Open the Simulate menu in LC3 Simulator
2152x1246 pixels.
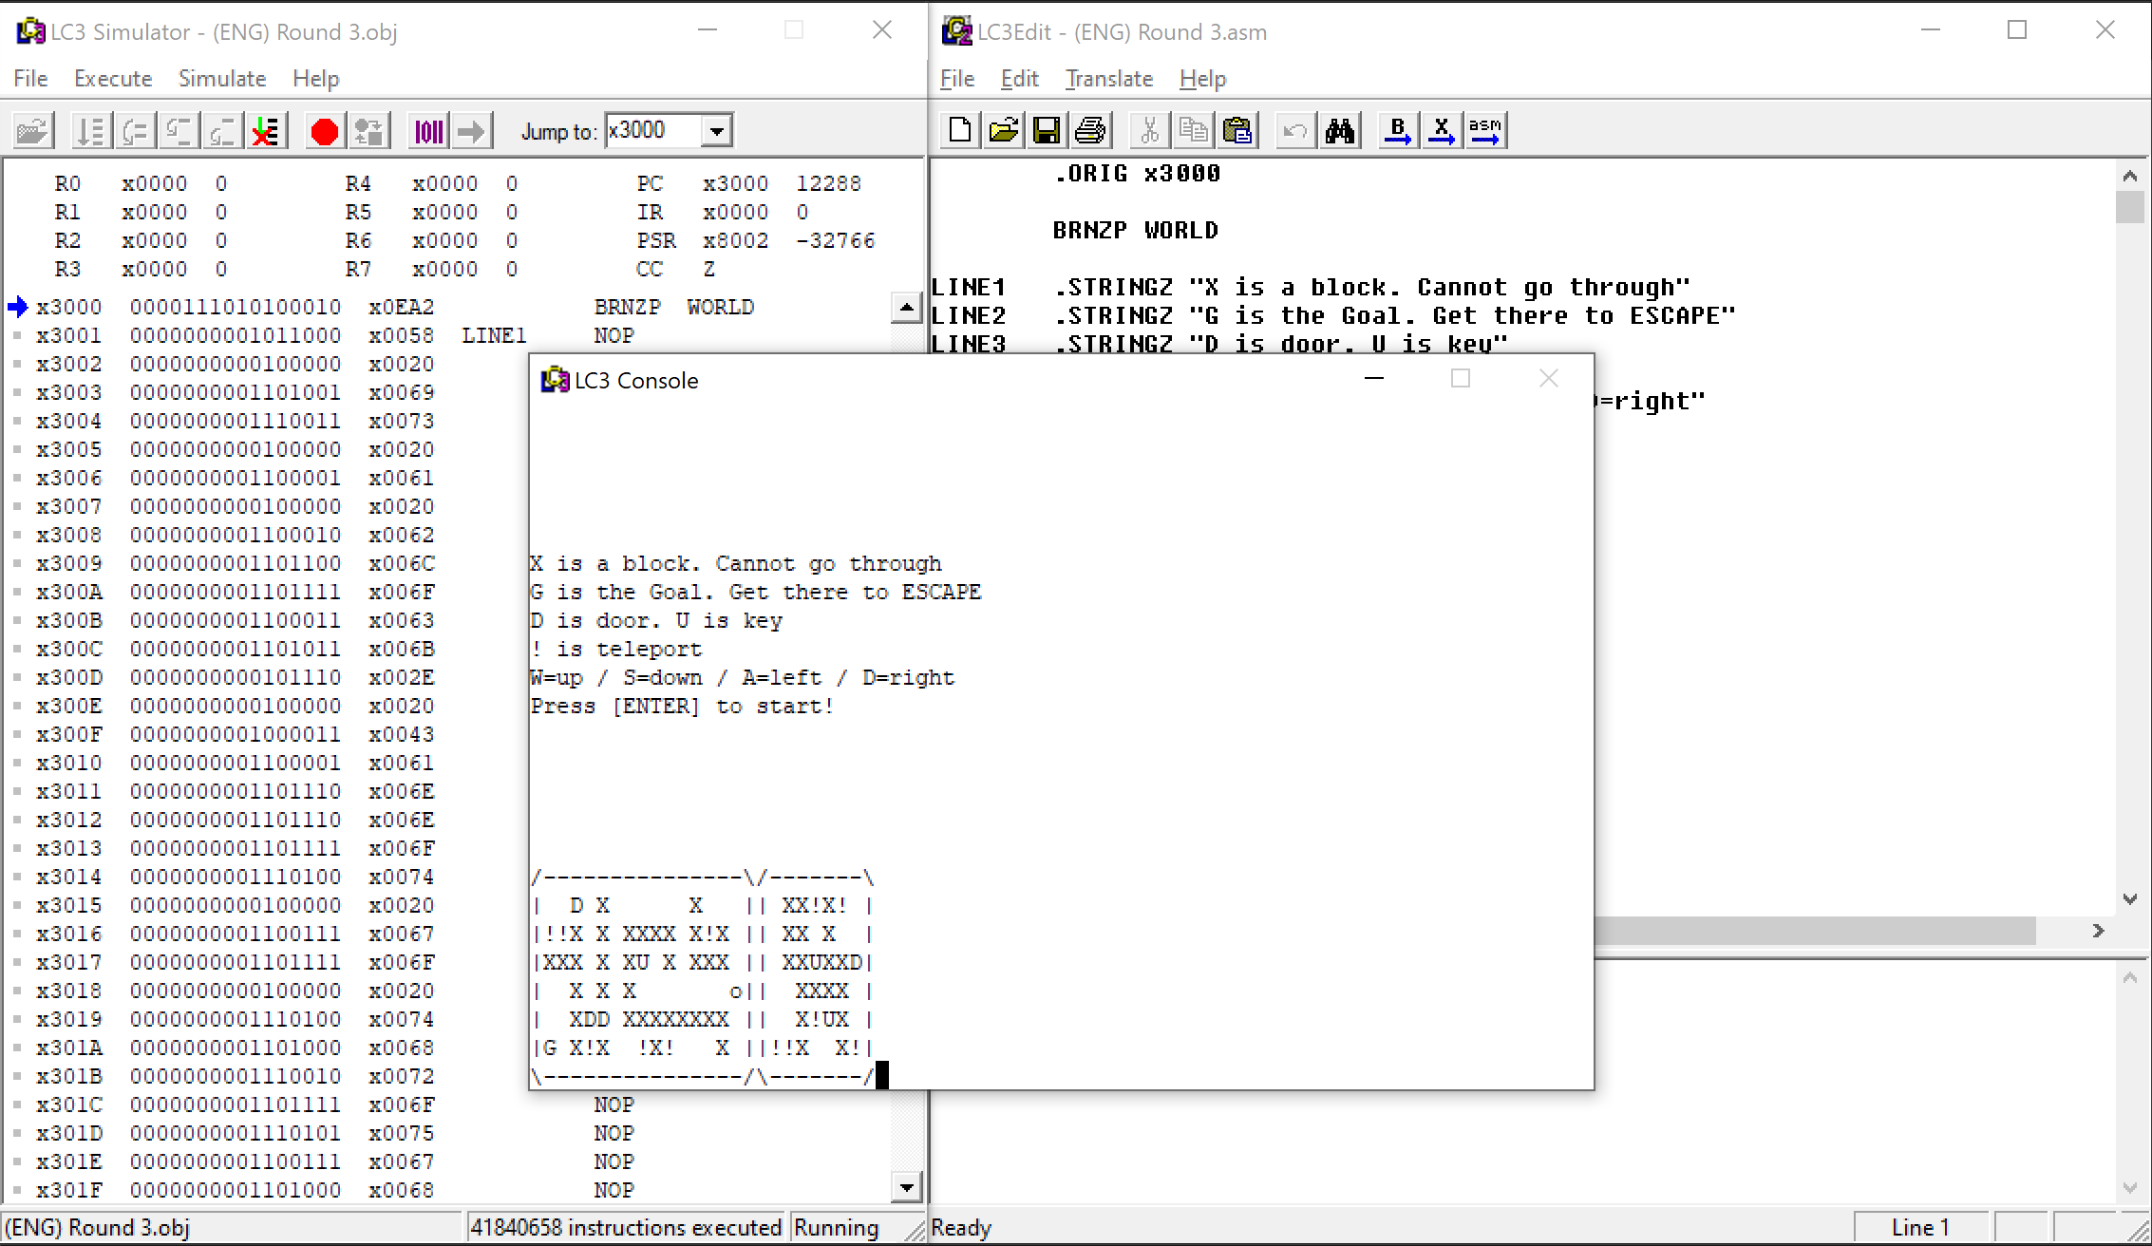pyautogui.click(x=222, y=79)
